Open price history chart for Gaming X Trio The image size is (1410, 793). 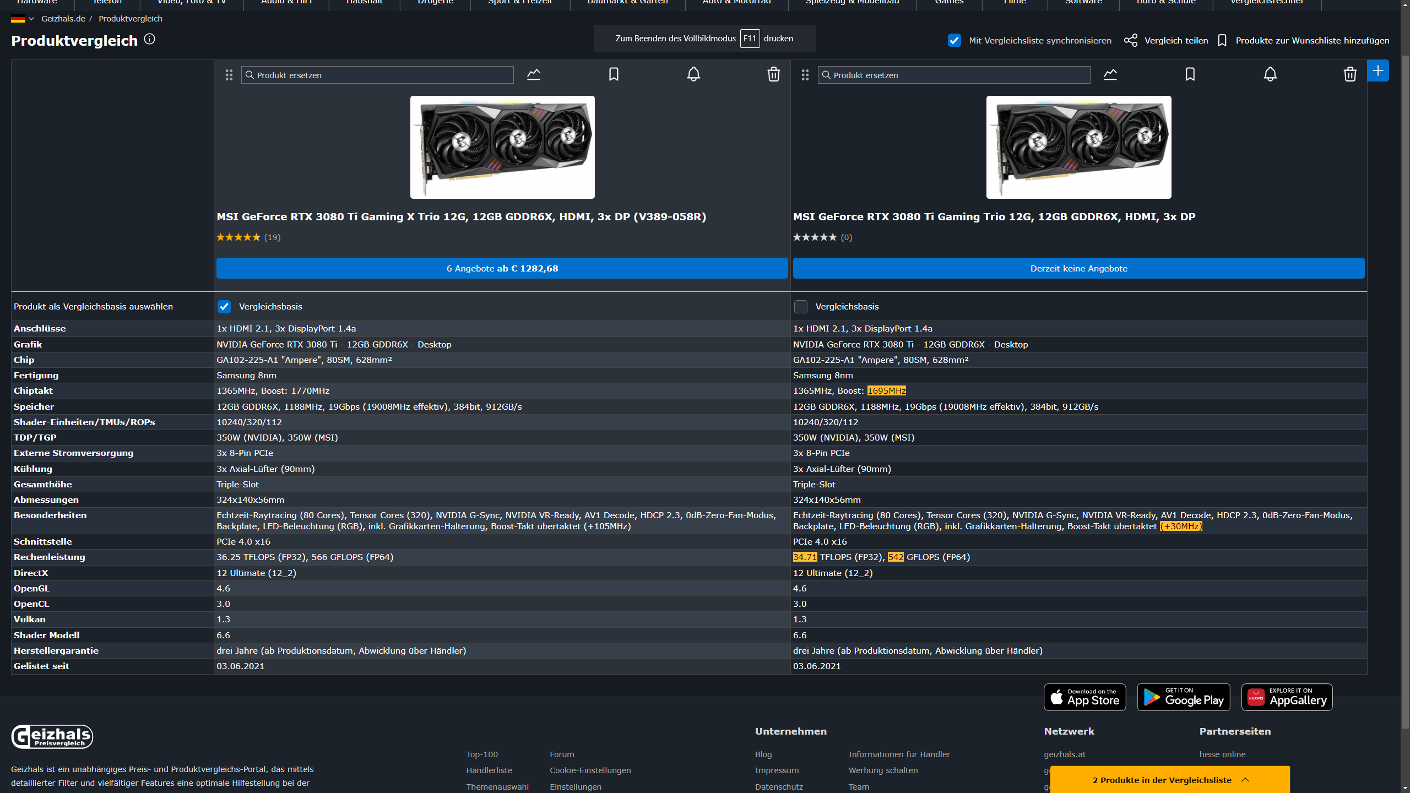click(x=534, y=74)
